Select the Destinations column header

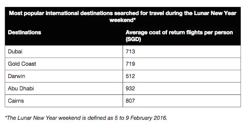pyautogui.click(x=25, y=33)
